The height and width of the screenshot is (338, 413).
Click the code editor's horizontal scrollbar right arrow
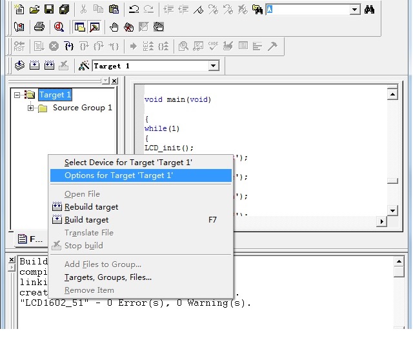pyautogui.click(x=381, y=221)
